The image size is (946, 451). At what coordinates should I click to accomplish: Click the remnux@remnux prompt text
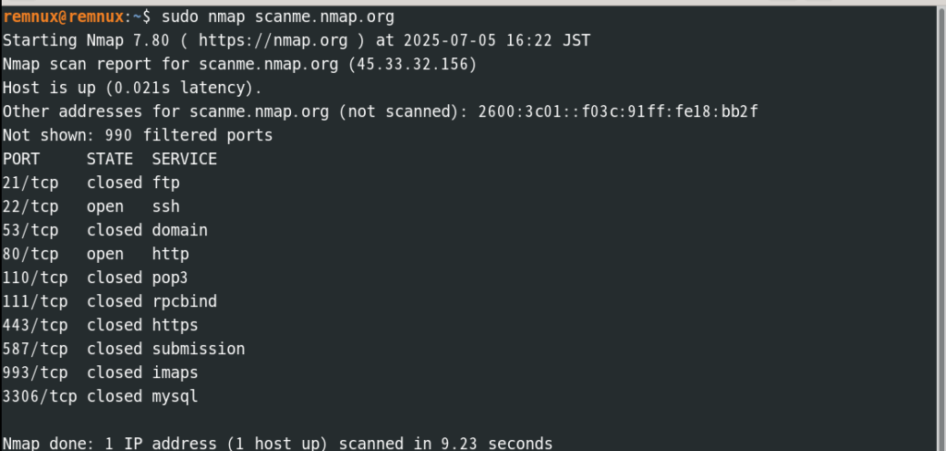click(x=63, y=17)
